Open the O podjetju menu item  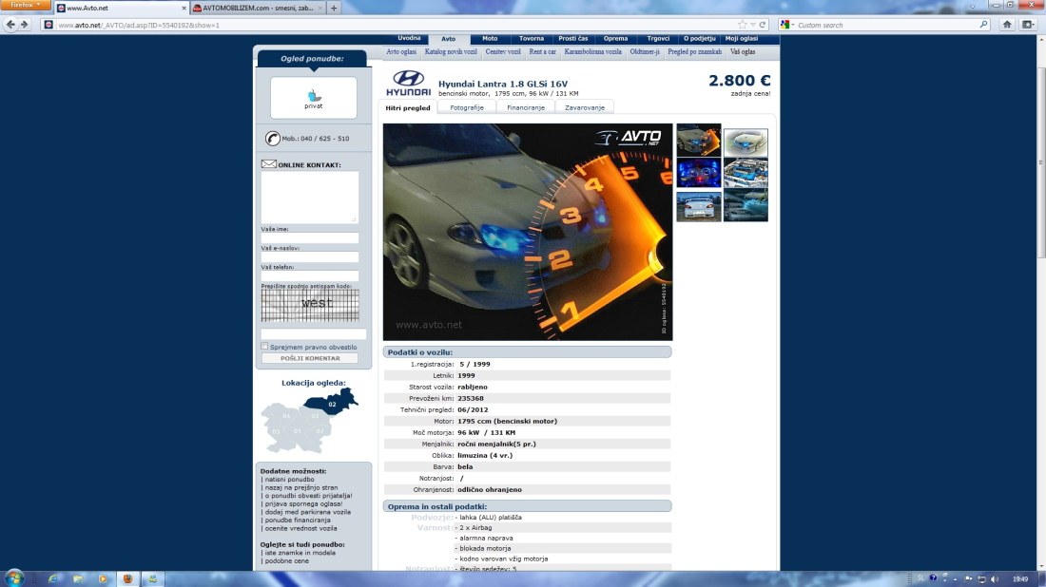699,39
